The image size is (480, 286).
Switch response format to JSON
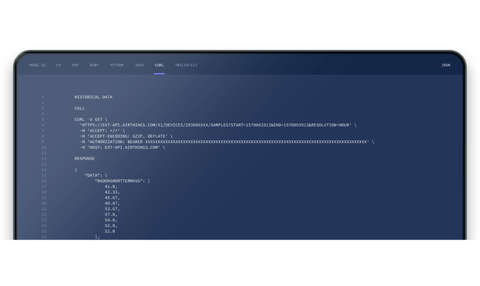pyautogui.click(x=446, y=65)
